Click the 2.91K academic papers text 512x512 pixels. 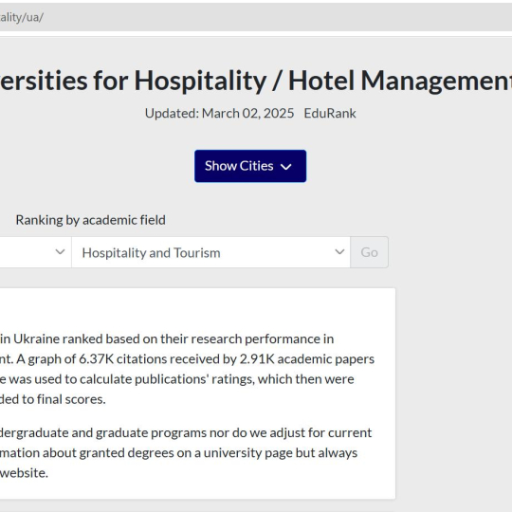pyautogui.click(x=307, y=358)
